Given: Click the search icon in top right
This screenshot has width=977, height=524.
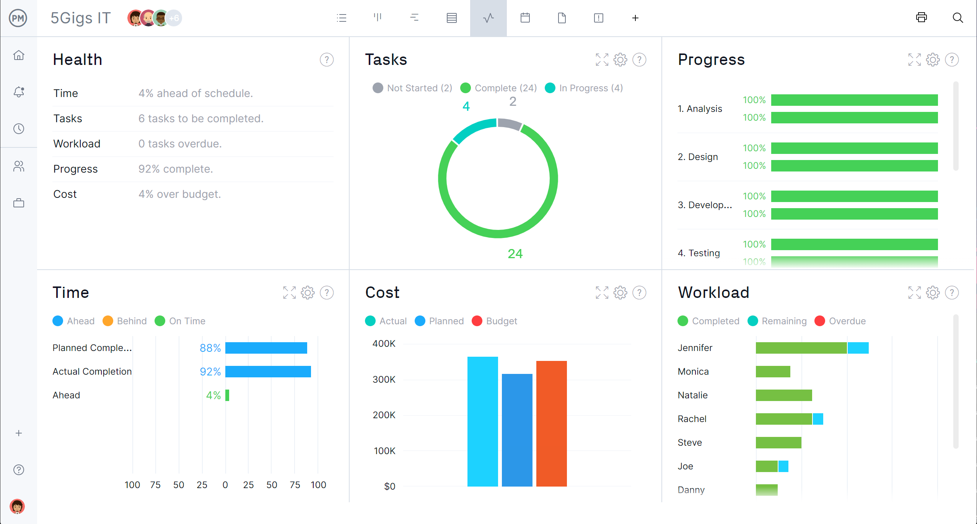Looking at the screenshot, I should click(958, 18).
